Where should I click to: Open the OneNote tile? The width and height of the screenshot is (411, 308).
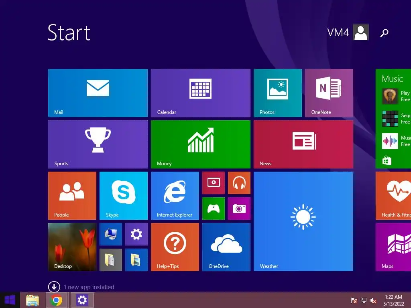pos(329,93)
